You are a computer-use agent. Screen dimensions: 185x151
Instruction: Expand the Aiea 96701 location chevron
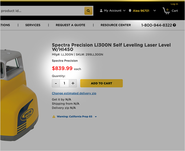point(155,11)
